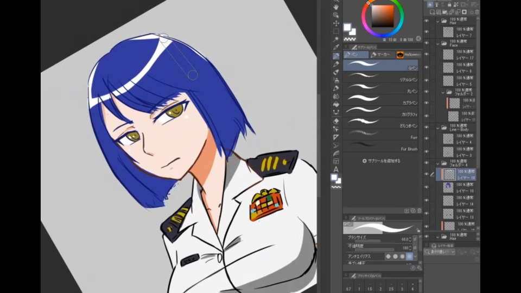Toggle visibility of Line - Body folder
Image resolution: width=521 pixels, height=293 pixels.
click(427, 127)
